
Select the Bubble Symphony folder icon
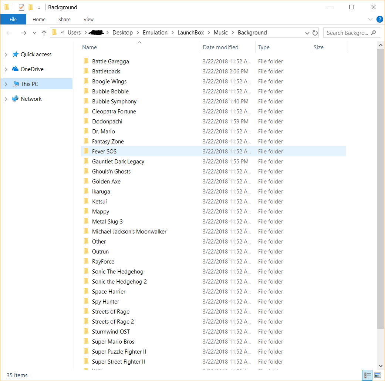pyautogui.click(x=86, y=101)
